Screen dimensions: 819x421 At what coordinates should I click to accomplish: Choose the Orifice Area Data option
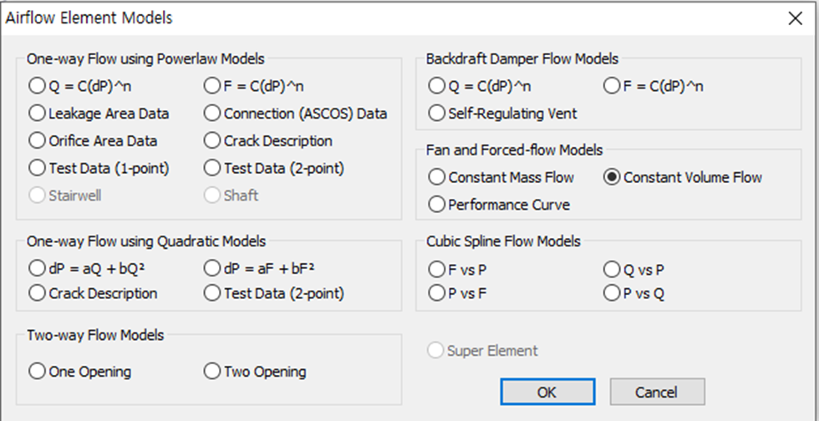pos(37,140)
